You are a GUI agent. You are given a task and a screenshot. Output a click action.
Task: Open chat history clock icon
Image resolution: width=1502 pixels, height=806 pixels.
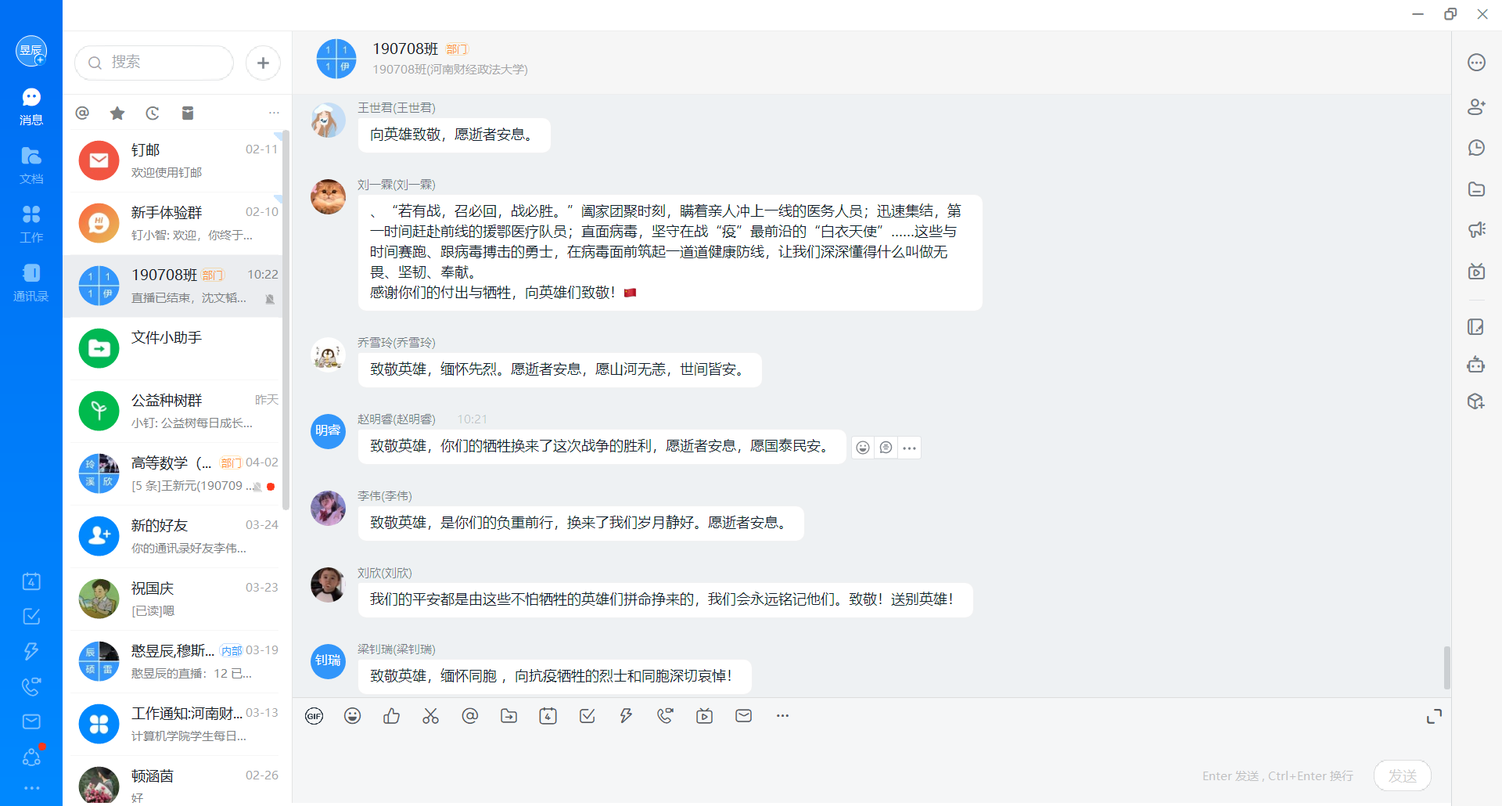[x=1476, y=147]
